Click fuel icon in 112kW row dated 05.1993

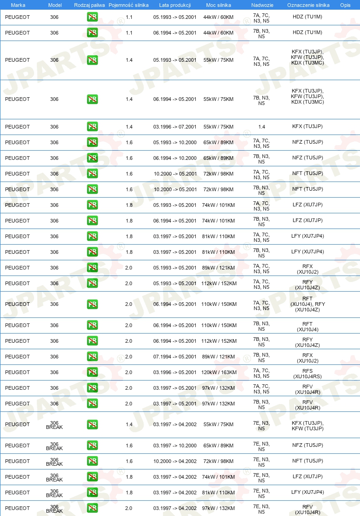[93, 283]
